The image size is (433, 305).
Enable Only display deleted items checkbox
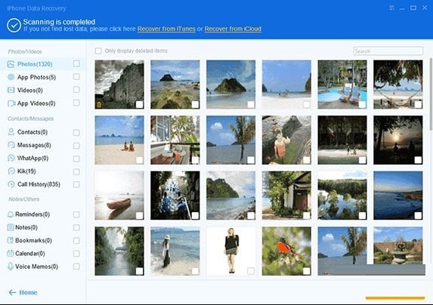coord(98,51)
